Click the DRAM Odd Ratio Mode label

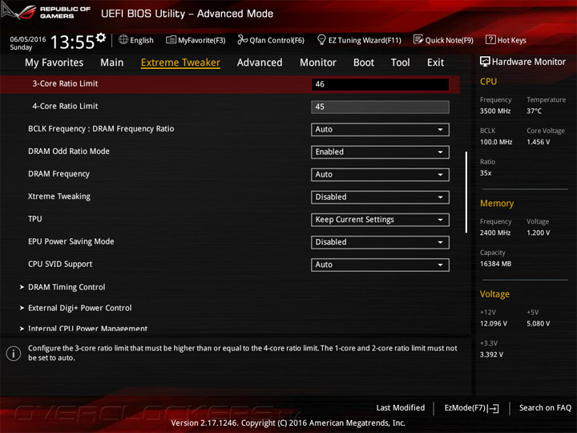coord(69,152)
